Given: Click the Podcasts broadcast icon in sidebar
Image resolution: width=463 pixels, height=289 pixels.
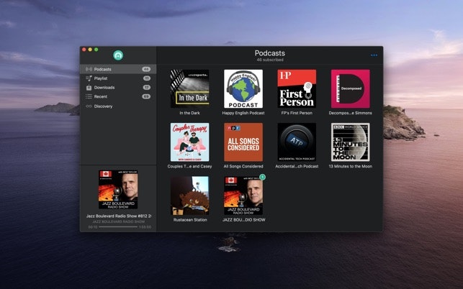Looking at the screenshot, I should click(89, 69).
